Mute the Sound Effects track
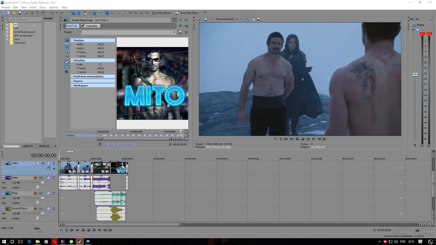The image size is (436, 245). 48,209
